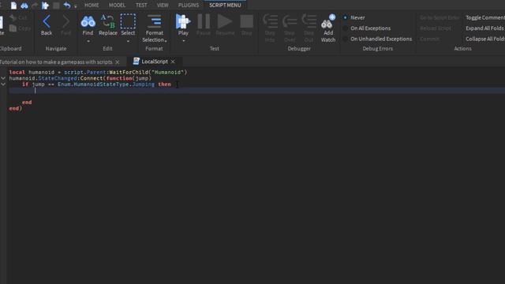Close the gamepass tutorial script tab
This screenshot has height=284, width=505.
118,62
